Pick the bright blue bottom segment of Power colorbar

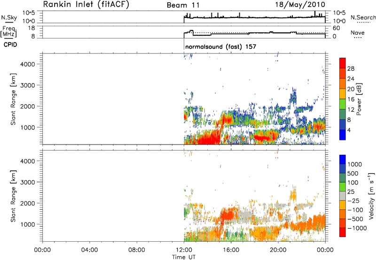[x=343, y=135]
